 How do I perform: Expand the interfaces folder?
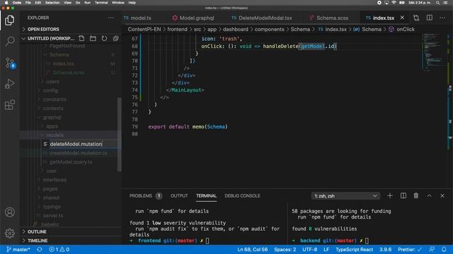pyautogui.click(x=55, y=180)
